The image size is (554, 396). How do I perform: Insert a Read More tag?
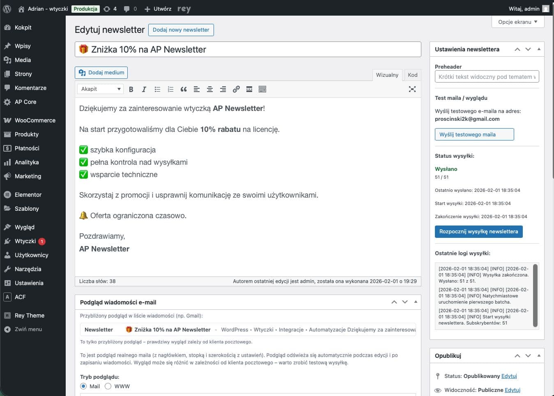(249, 89)
